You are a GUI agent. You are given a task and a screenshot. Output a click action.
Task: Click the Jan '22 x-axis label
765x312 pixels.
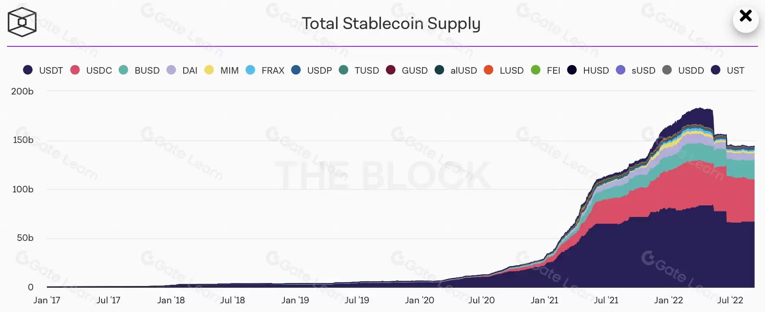click(x=668, y=300)
